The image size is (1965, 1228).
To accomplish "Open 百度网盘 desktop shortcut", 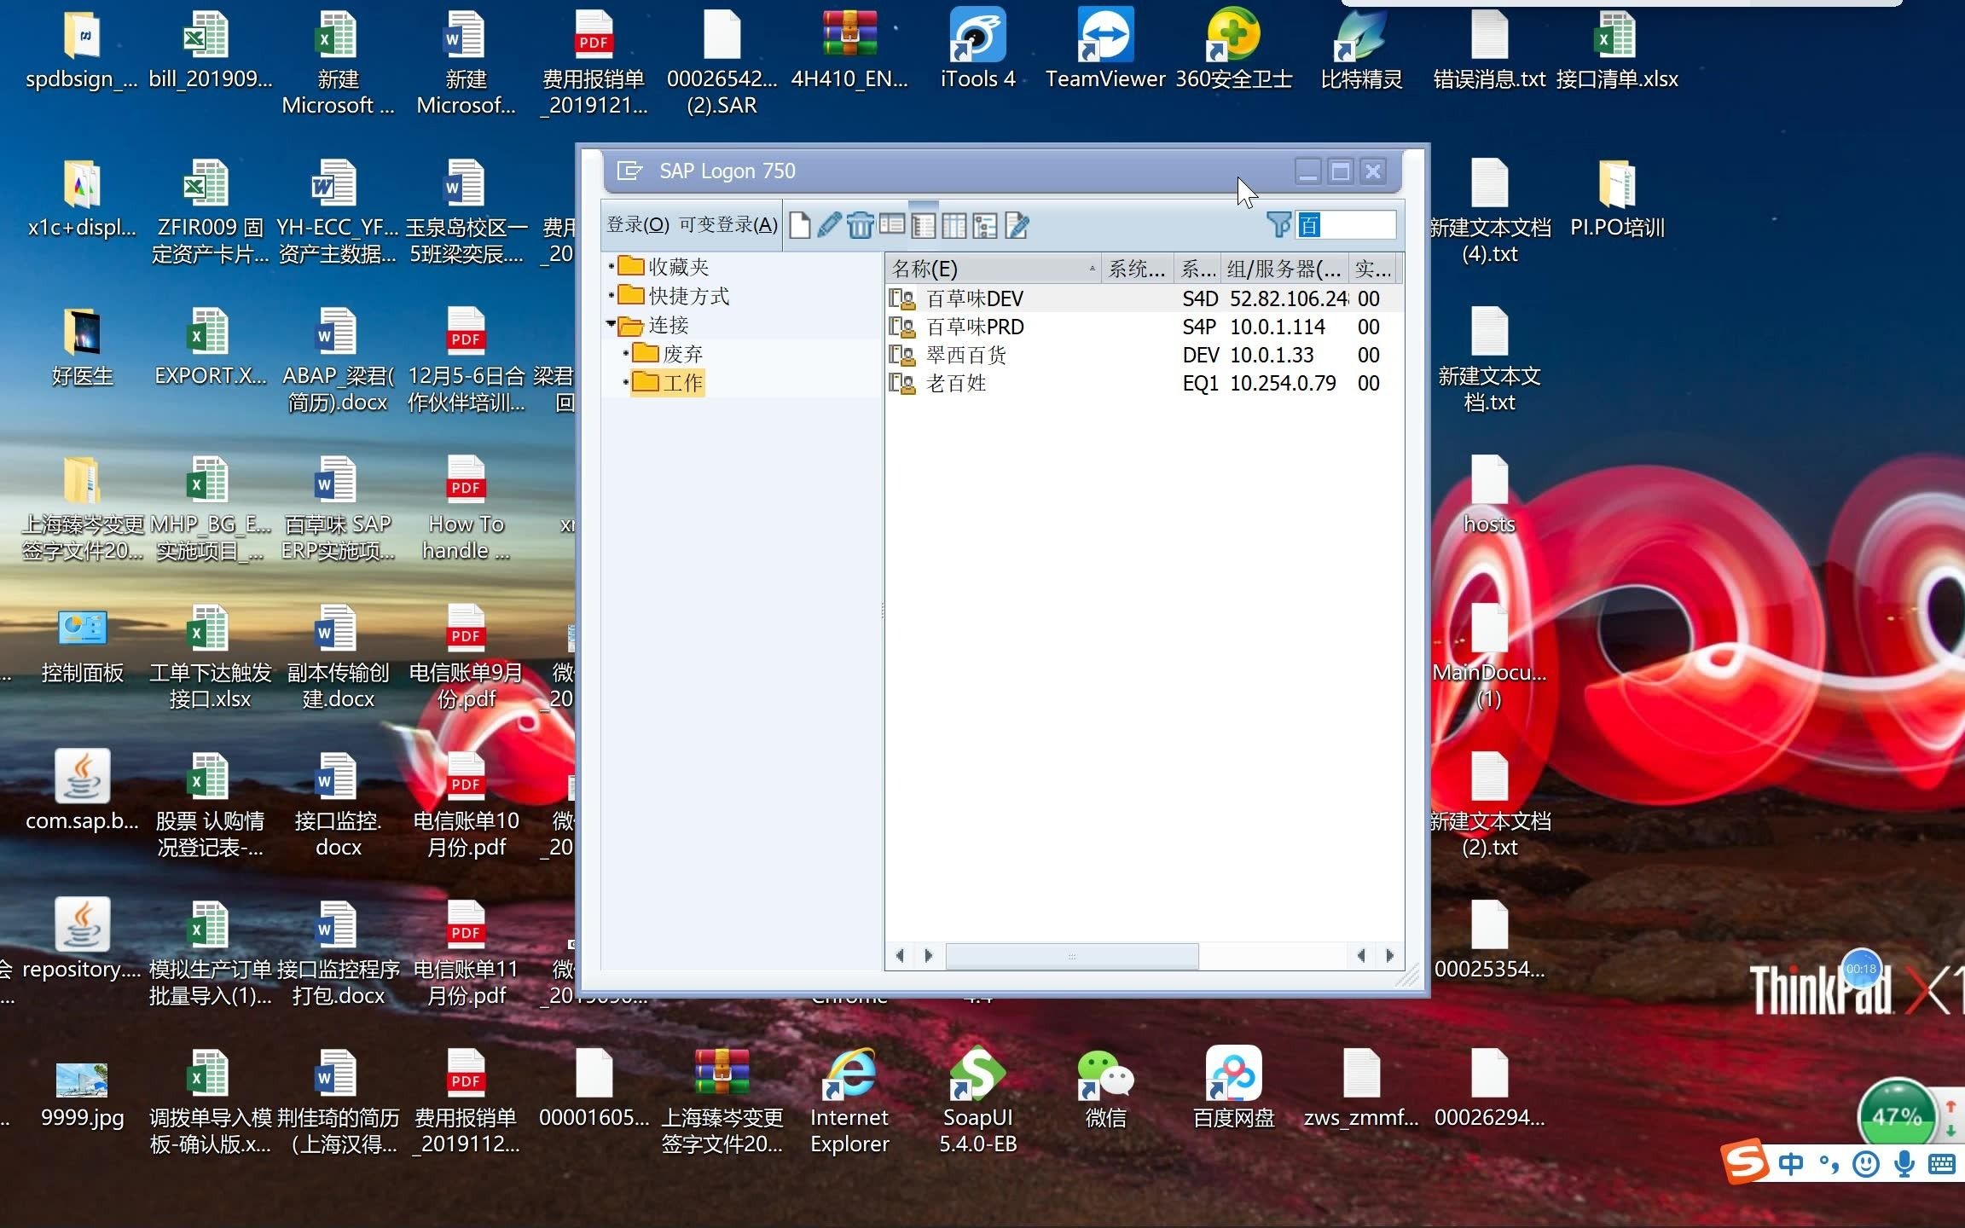I will click(1233, 1087).
